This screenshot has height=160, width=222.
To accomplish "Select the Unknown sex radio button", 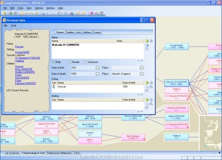I will [85, 62].
